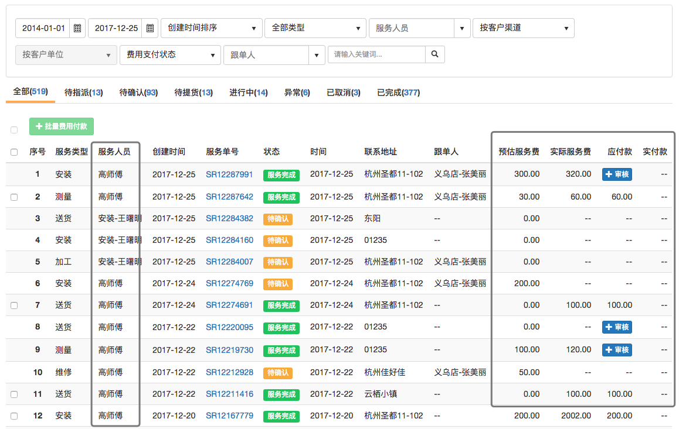This screenshot has width=679, height=429.
Task: Check the row 7 checkbox
Action: (x=14, y=306)
